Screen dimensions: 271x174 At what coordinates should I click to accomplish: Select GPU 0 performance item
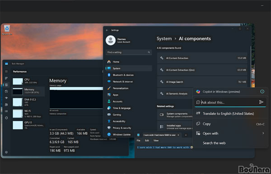point(28,125)
